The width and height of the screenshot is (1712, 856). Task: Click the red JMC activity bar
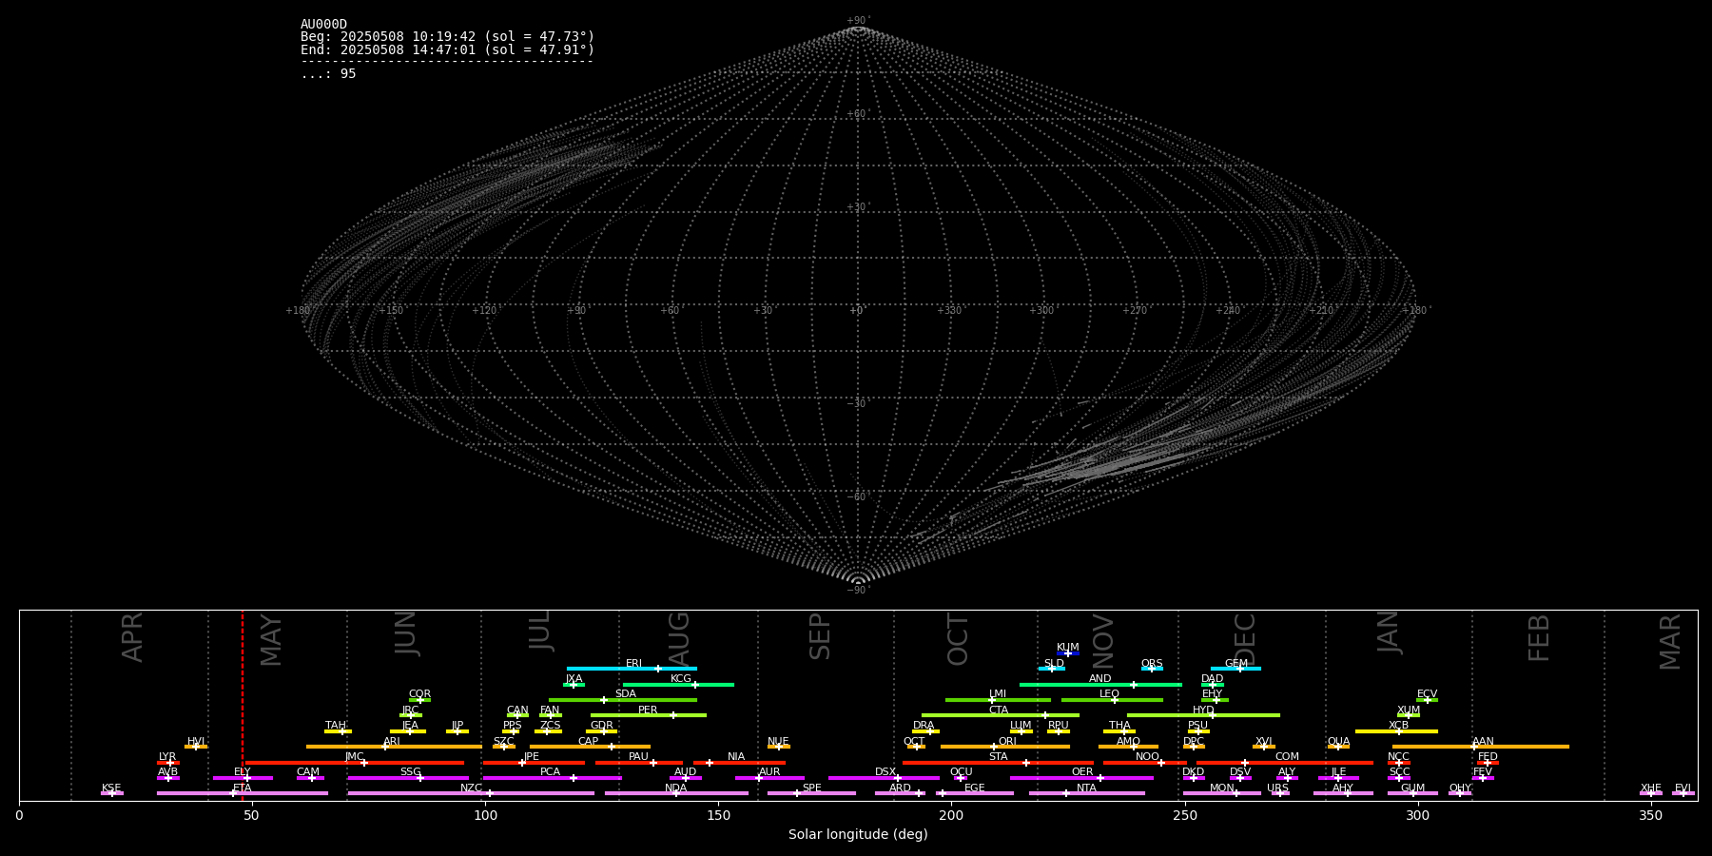pyautogui.click(x=355, y=763)
